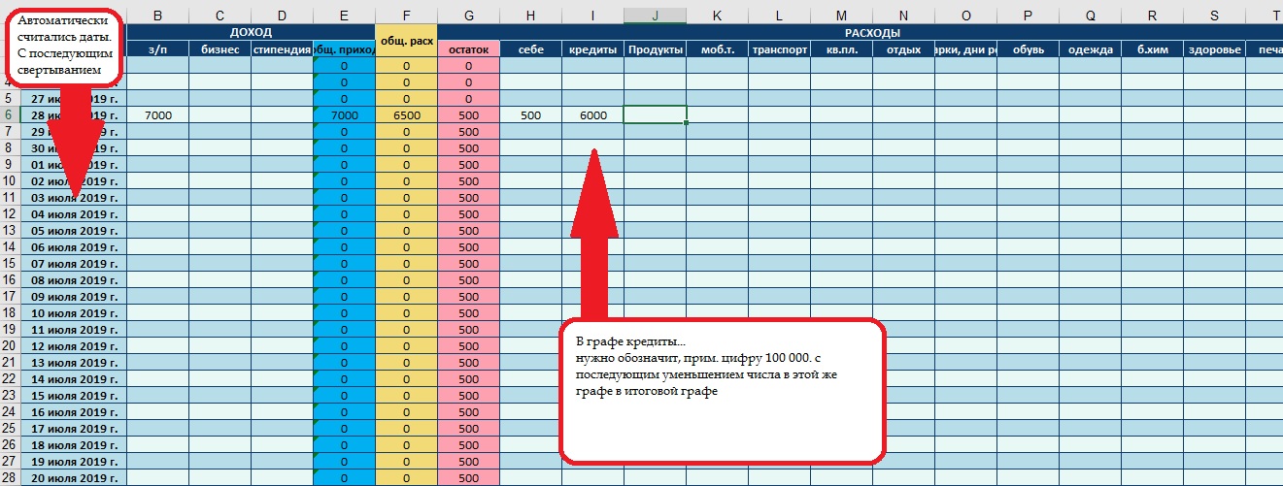The image size is (1283, 486).
Task: Select column H header
Action: pyautogui.click(x=530, y=16)
